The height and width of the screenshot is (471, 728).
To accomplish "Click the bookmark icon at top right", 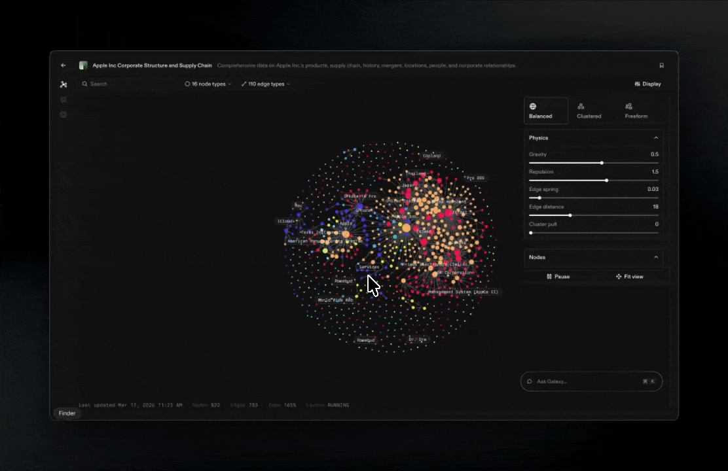I will 662,65.
